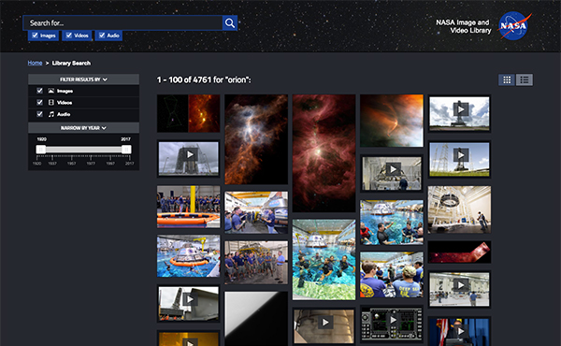
Task: Switch to list view layout
Action: tap(525, 79)
